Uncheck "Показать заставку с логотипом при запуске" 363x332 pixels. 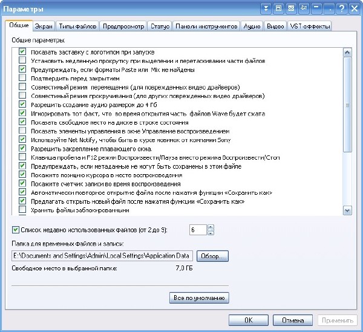click(x=22, y=53)
